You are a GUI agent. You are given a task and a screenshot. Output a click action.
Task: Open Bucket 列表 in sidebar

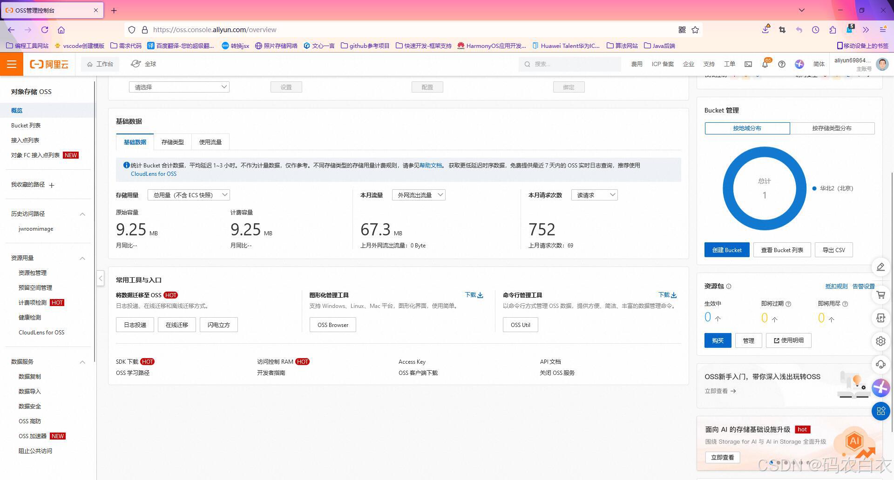pos(26,126)
